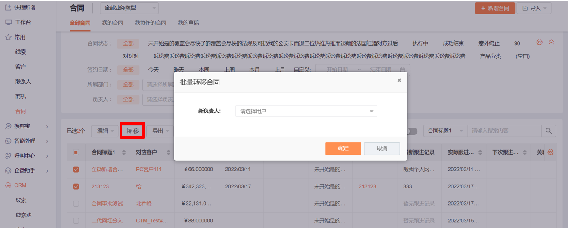Focus the 请输入搜索内容 search box

pyautogui.click(x=504, y=131)
